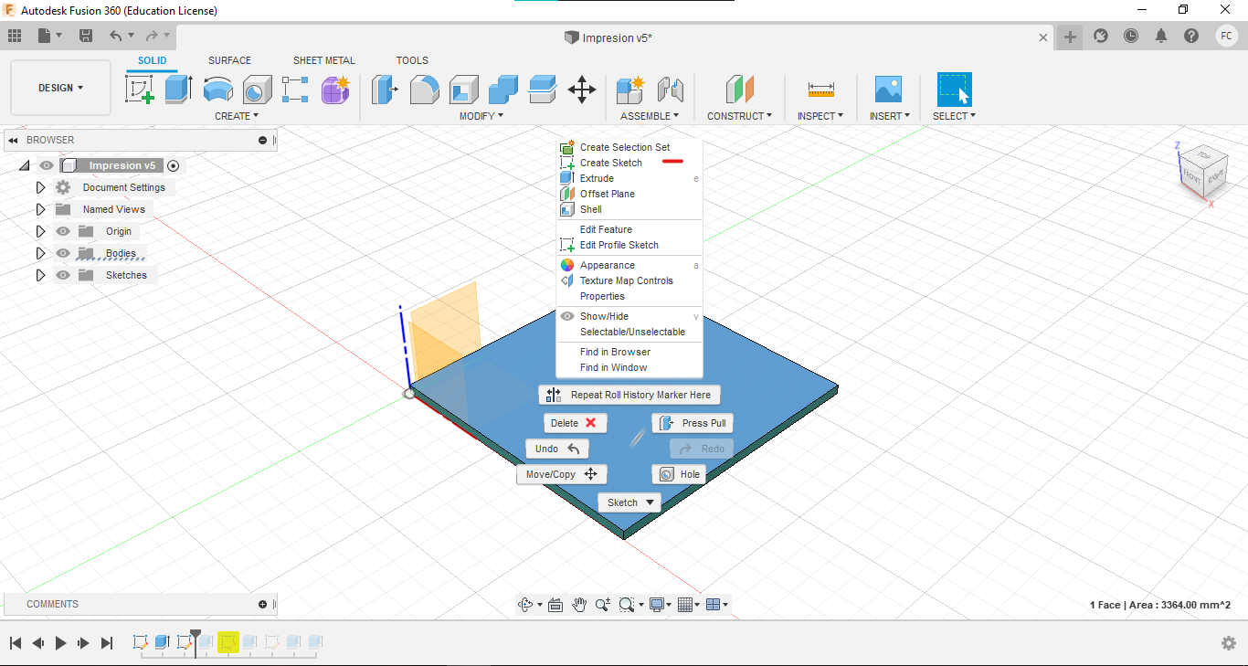The height and width of the screenshot is (666, 1248).
Task: Select the Joint tool icon
Action: pyautogui.click(x=671, y=90)
